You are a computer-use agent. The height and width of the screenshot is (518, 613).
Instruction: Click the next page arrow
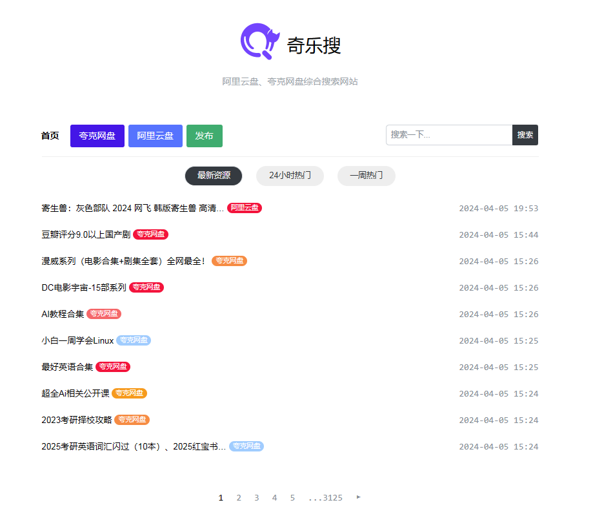[x=359, y=497]
